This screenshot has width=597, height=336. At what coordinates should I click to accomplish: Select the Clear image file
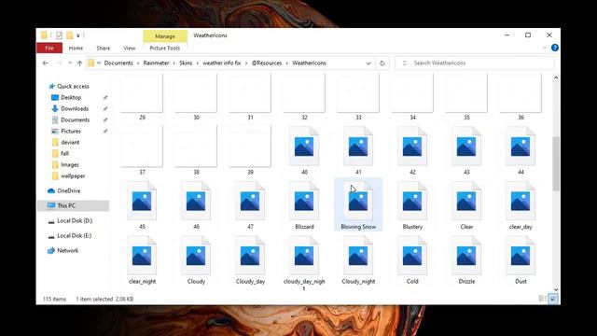coord(466,205)
